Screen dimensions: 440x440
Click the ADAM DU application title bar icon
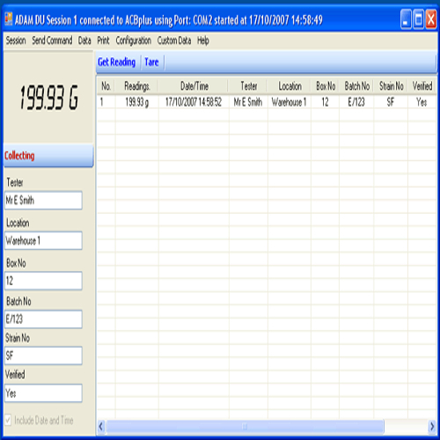[9, 19]
